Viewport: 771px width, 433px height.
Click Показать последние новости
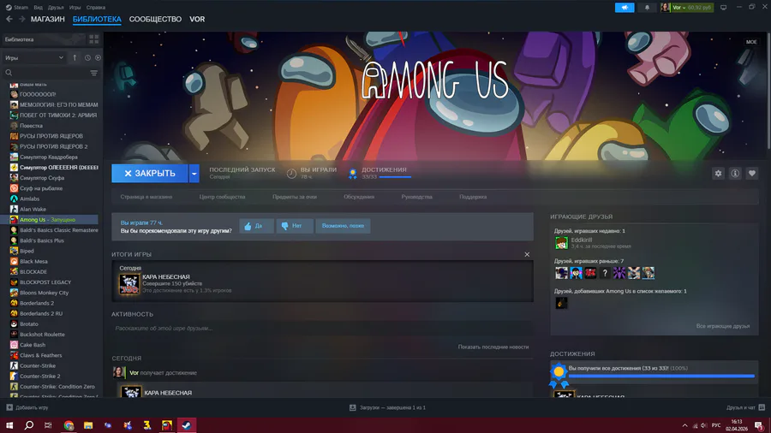(493, 347)
